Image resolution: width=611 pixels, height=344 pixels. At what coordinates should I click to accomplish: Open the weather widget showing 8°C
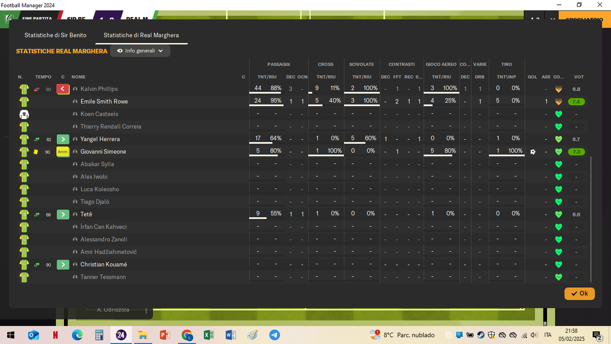pyautogui.click(x=402, y=335)
